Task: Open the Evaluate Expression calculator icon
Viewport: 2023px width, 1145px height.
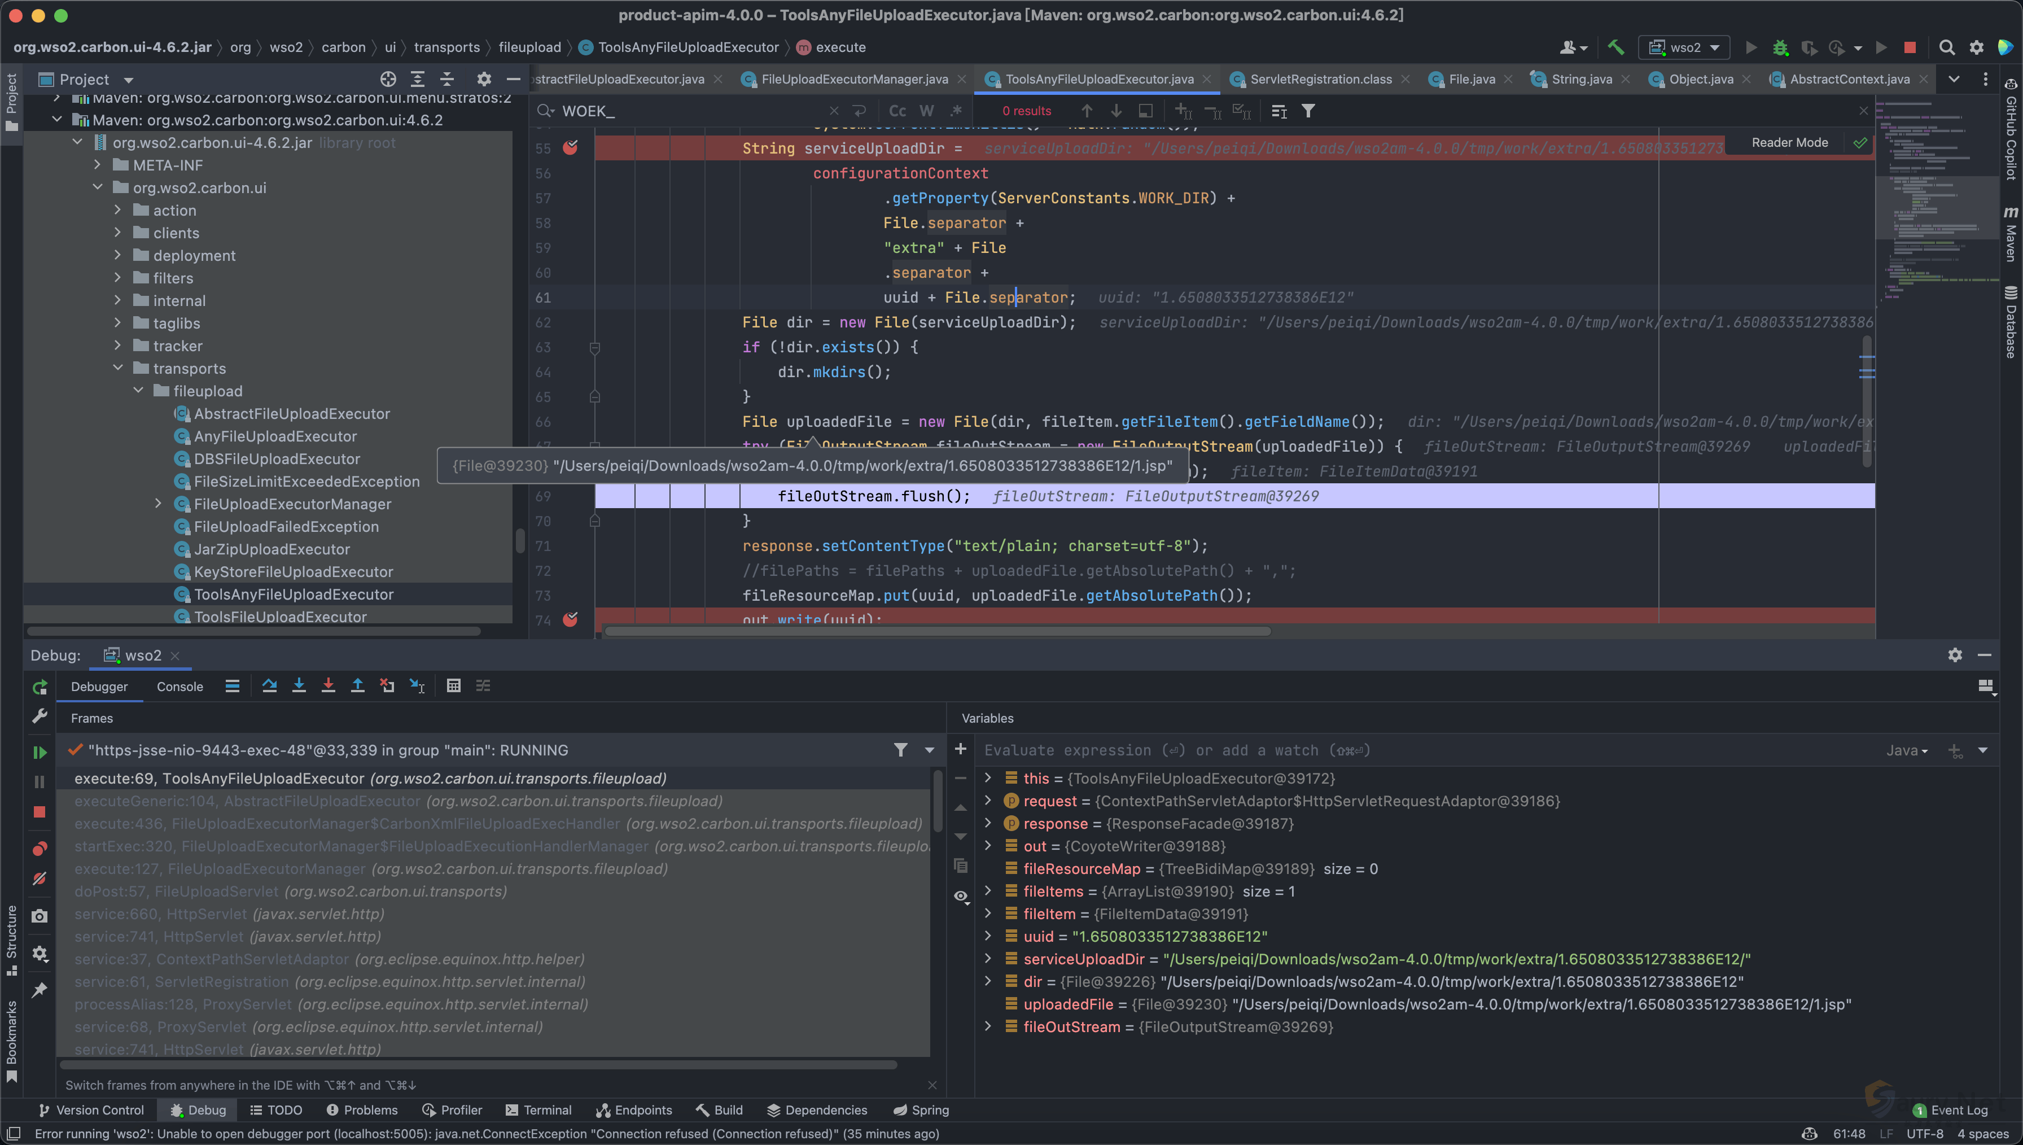Action: (453, 686)
